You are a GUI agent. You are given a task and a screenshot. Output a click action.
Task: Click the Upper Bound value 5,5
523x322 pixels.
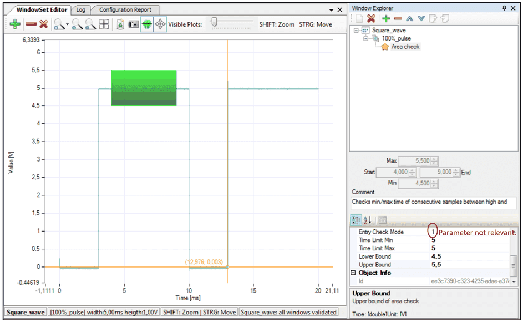436,265
